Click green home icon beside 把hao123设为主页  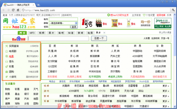[x=109, y=15]
